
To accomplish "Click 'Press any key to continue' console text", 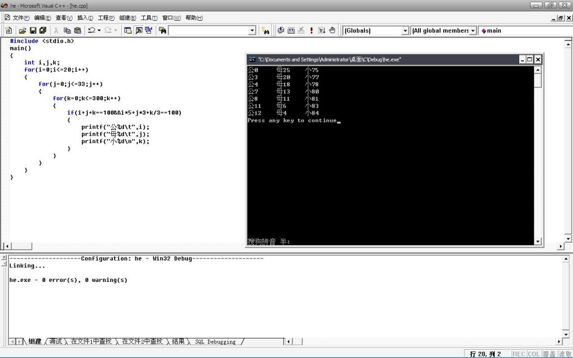I will (292, 120).
